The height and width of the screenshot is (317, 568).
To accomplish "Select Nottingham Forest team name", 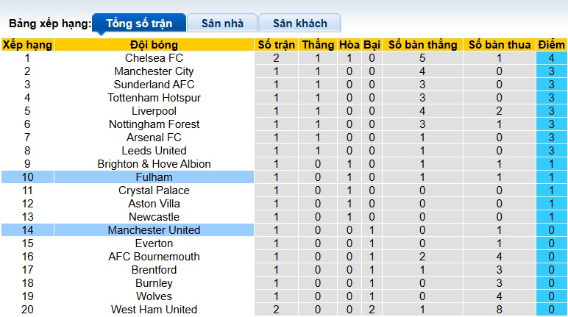I will pos(154,124).
